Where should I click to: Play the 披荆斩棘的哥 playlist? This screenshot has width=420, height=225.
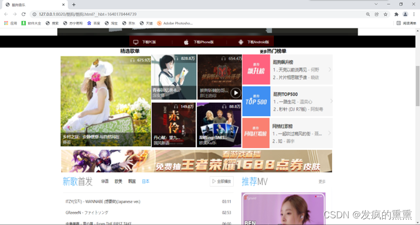pyautogui.click(x=236, y=93)
